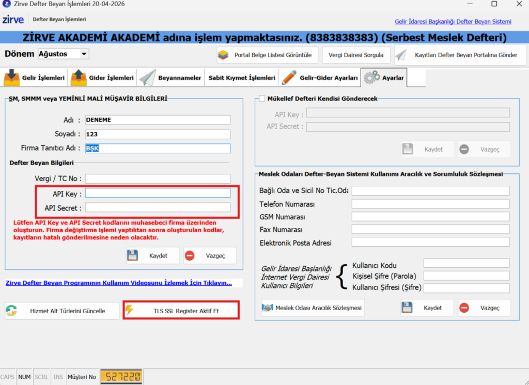Expand the Dönem month dropdown
Screen dimensions: 529x385
[84, 54]
